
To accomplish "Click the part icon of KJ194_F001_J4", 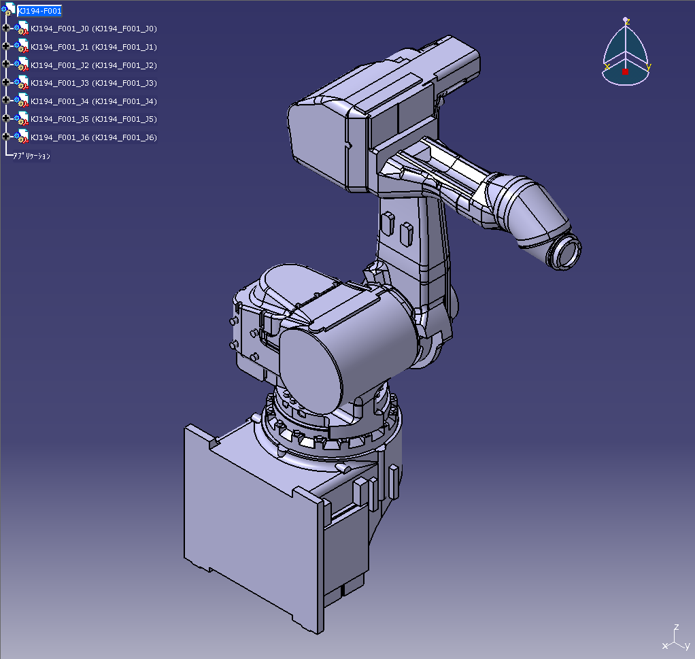I will (21, 101).
